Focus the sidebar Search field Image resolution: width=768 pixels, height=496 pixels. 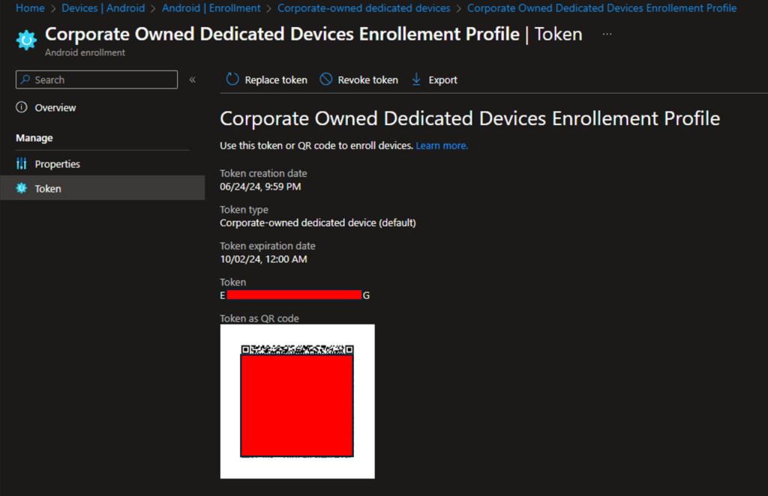pos(97,79)
